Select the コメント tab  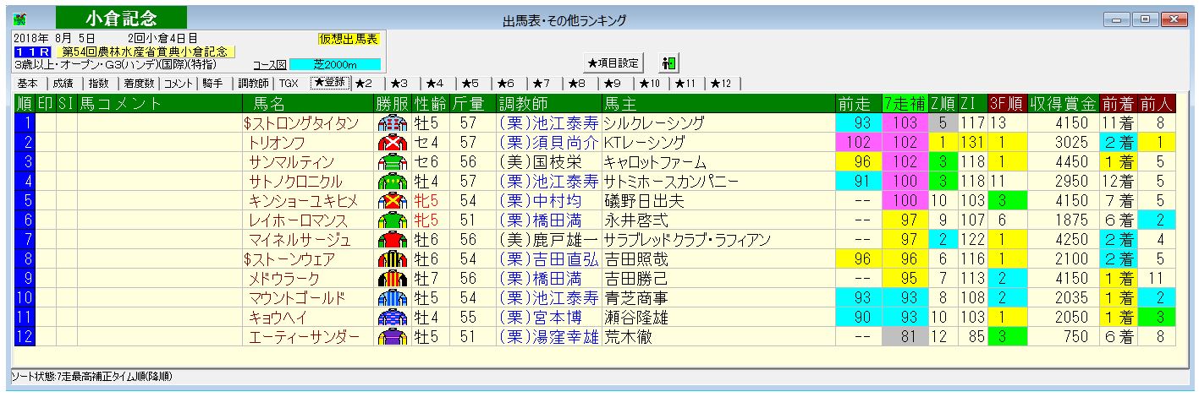[x=180, y=83]
